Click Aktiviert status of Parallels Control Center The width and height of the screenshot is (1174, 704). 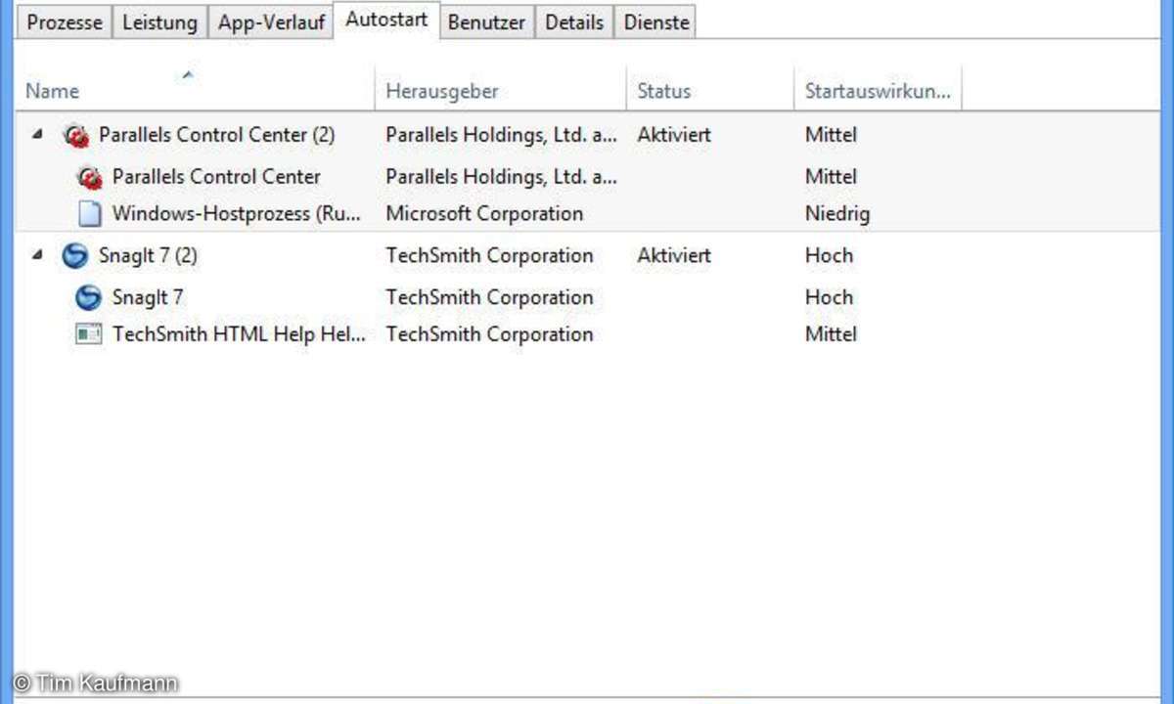(674, 135)
